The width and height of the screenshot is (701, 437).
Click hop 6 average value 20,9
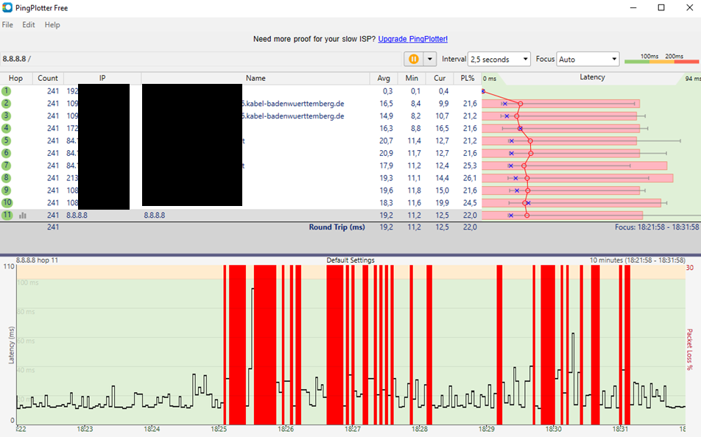[x=386, y=153]
